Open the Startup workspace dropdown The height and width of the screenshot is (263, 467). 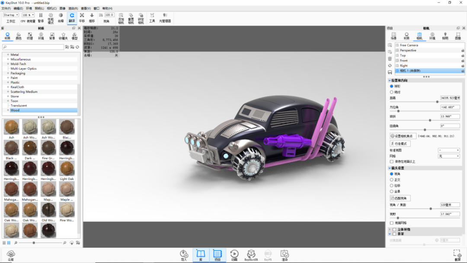coord(11,15)
